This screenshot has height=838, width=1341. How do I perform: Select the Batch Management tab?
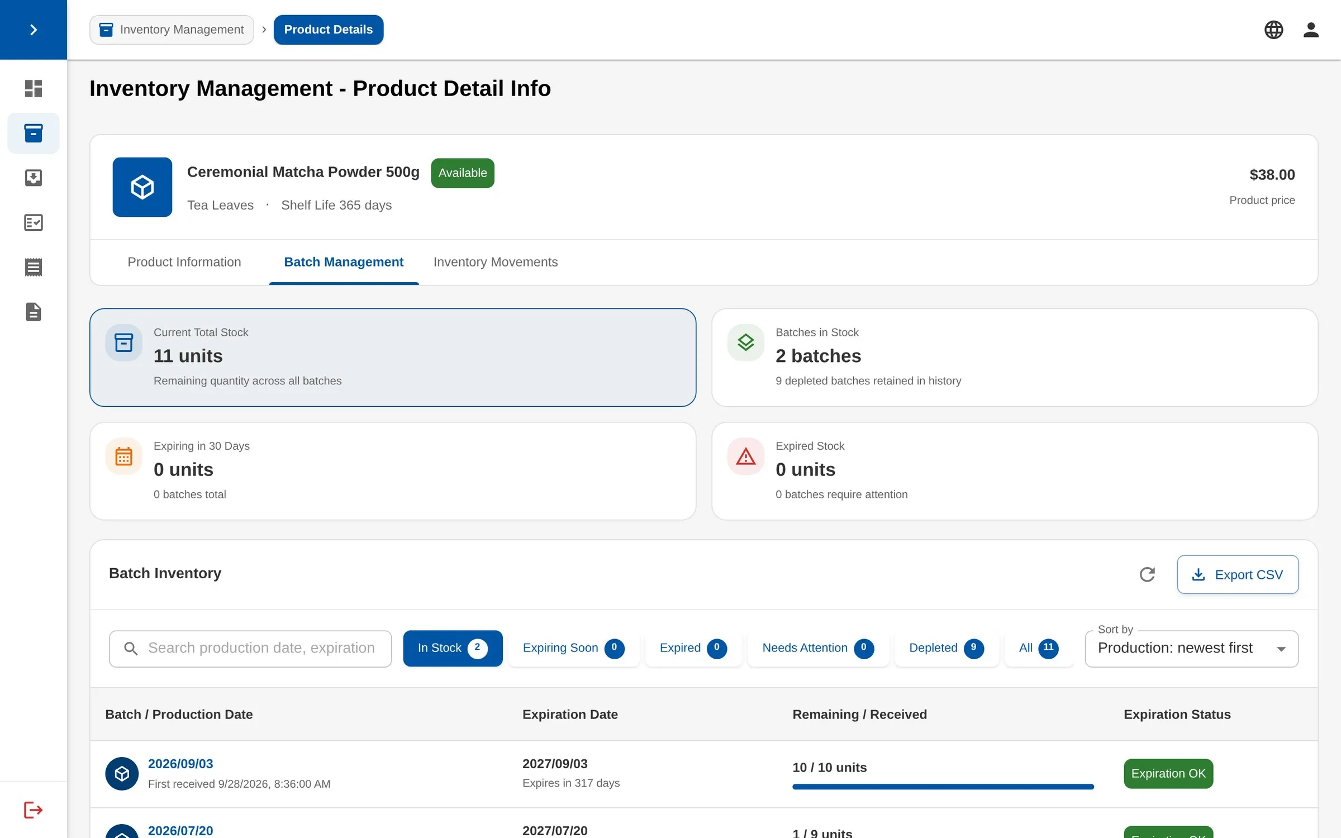click(344, 262)
